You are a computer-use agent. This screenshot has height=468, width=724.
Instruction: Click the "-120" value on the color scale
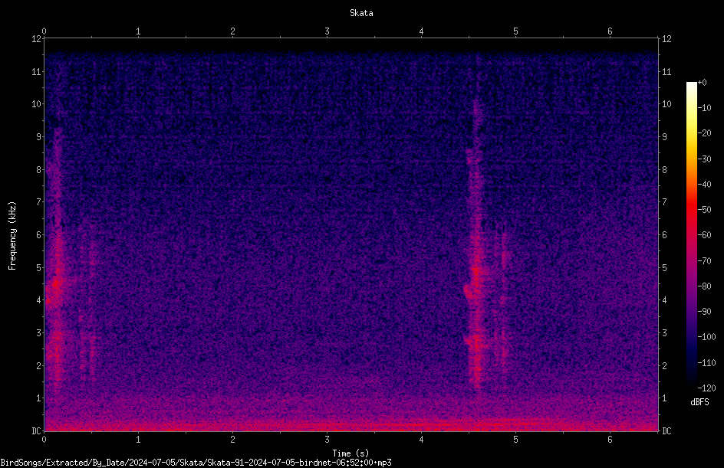click(706, 388)
